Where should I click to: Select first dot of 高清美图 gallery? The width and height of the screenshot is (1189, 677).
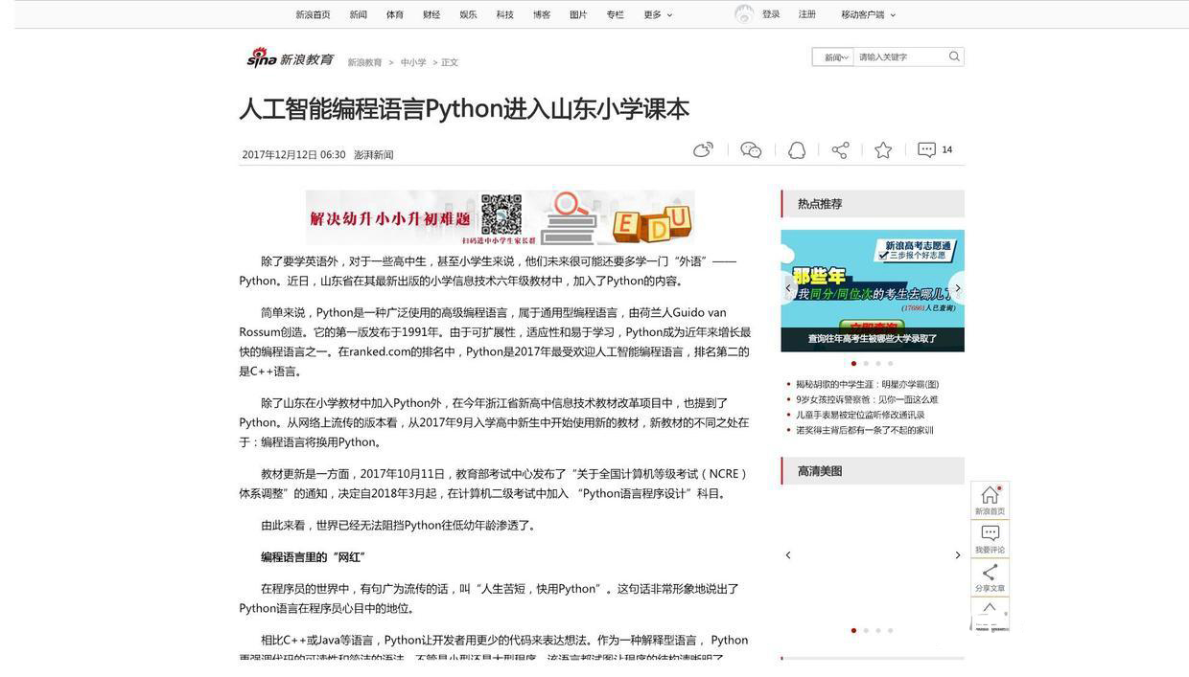tap(853, 630)
